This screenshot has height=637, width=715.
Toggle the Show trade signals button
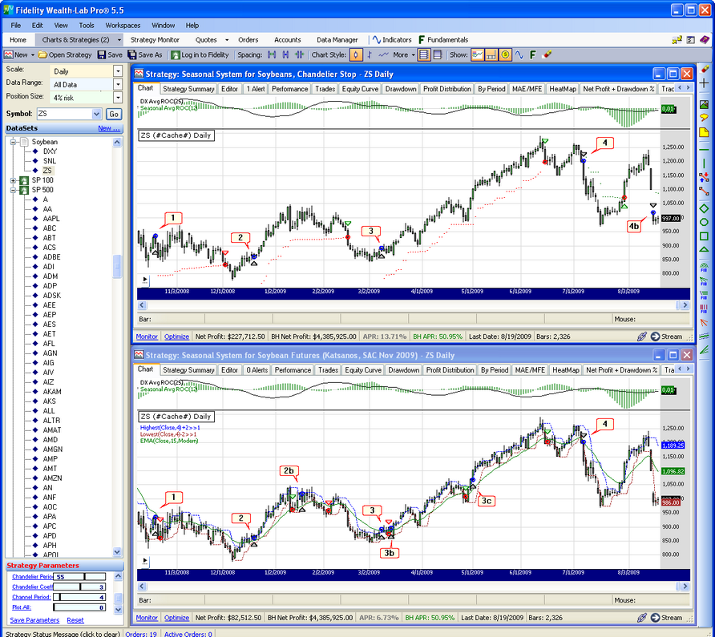tap(478, 54)
